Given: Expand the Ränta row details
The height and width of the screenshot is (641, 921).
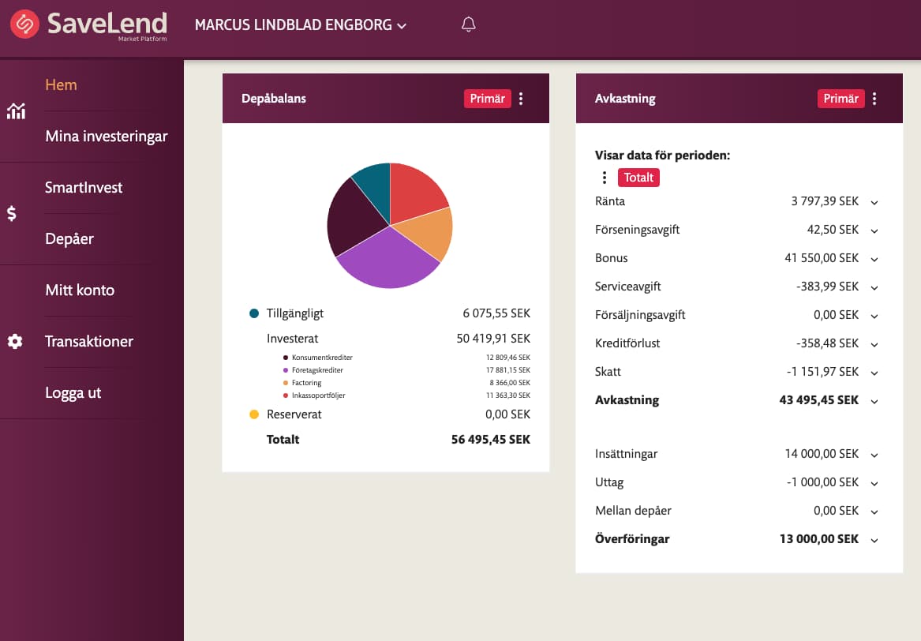Looking at the screenshot, I should tap(874, 202).
